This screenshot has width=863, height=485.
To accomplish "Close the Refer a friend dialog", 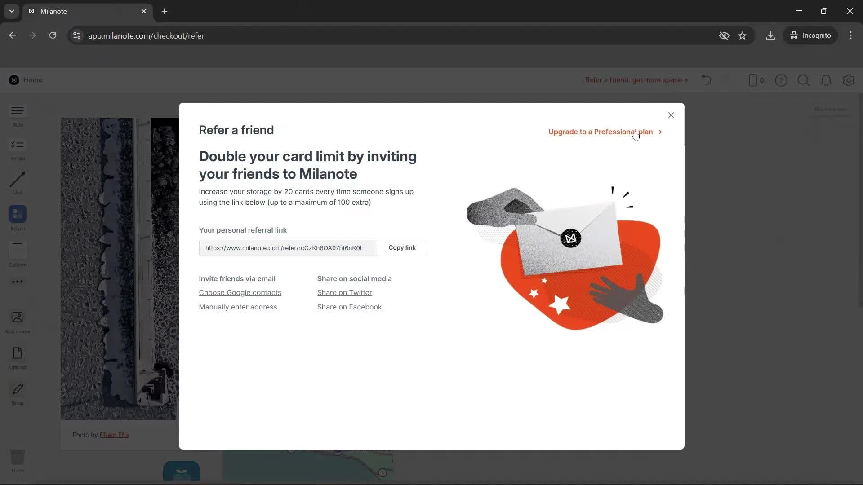I will [671, 115].
